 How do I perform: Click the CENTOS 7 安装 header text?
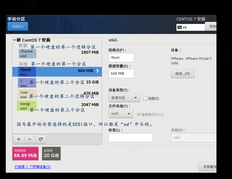pos(191,19)
